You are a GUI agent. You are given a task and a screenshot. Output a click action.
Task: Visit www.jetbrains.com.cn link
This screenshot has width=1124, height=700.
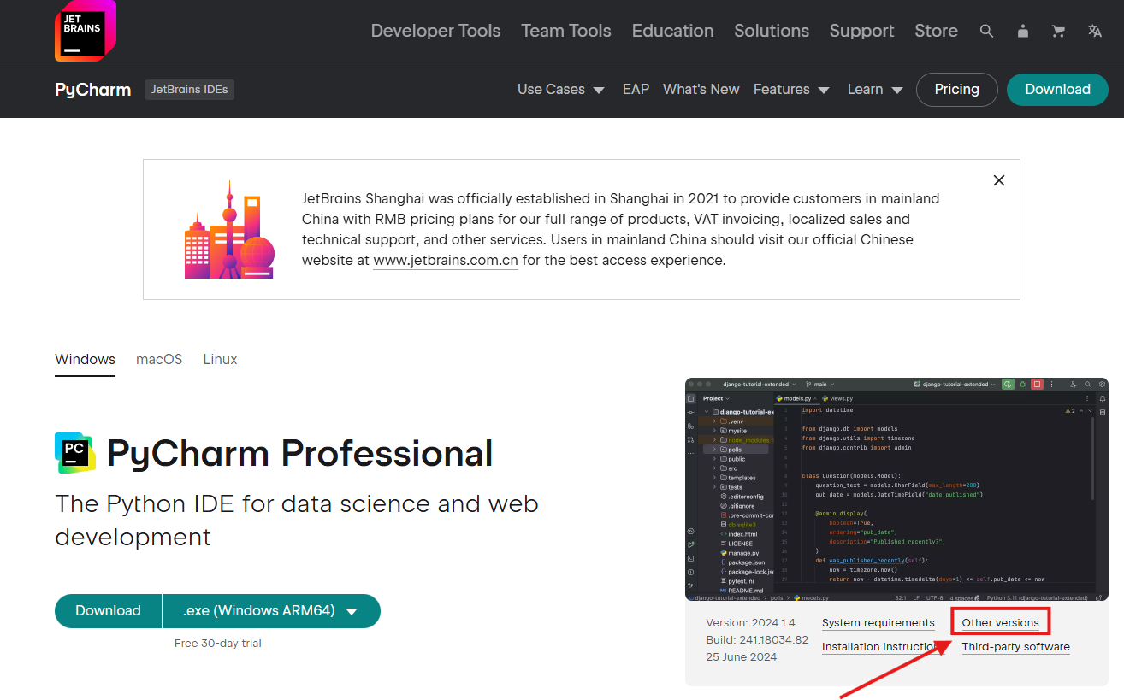pyautogui.click(x=446, y=261)
